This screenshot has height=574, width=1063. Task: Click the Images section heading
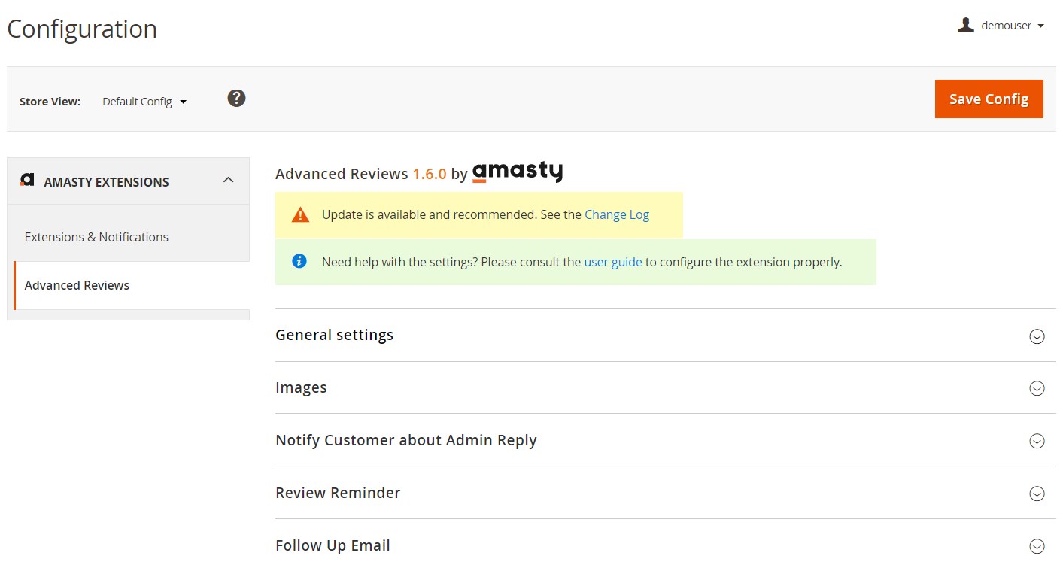point(301,387)
